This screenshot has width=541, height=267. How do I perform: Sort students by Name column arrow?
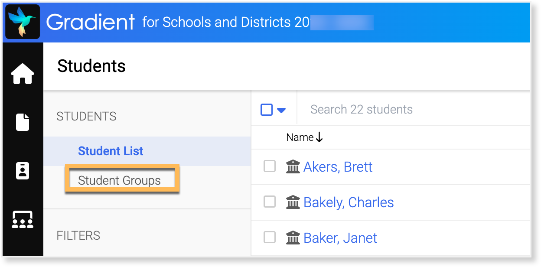(319, 137)
